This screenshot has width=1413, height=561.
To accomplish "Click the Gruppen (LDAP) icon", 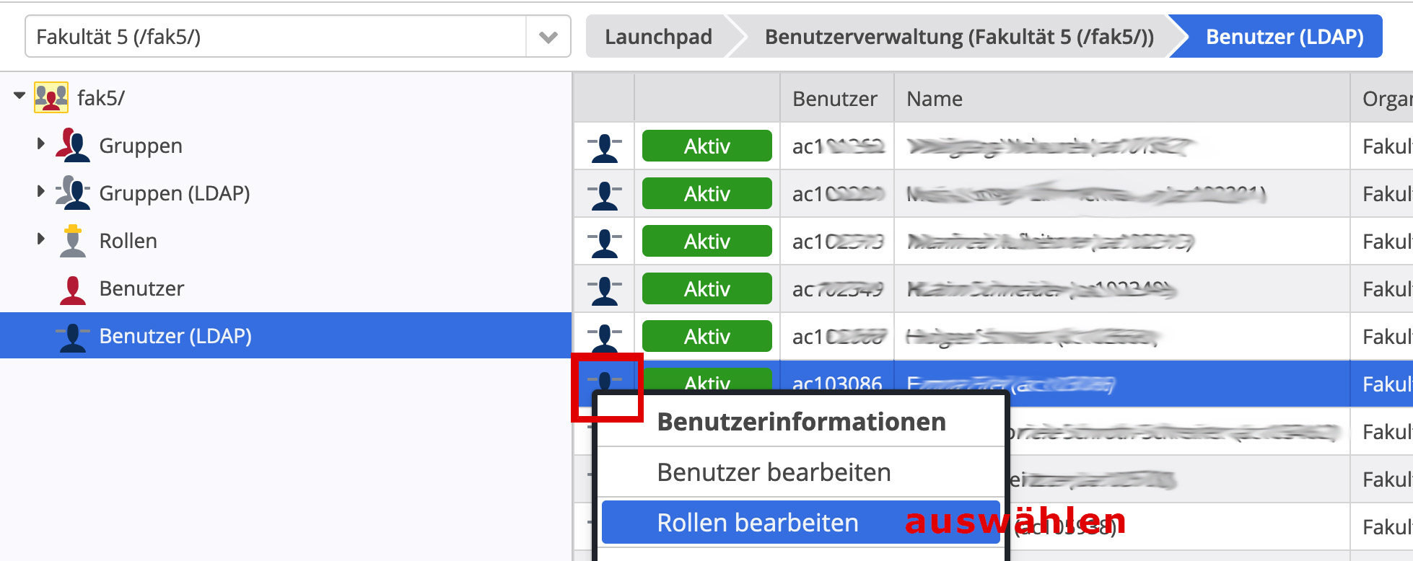I will pos(73,193).
